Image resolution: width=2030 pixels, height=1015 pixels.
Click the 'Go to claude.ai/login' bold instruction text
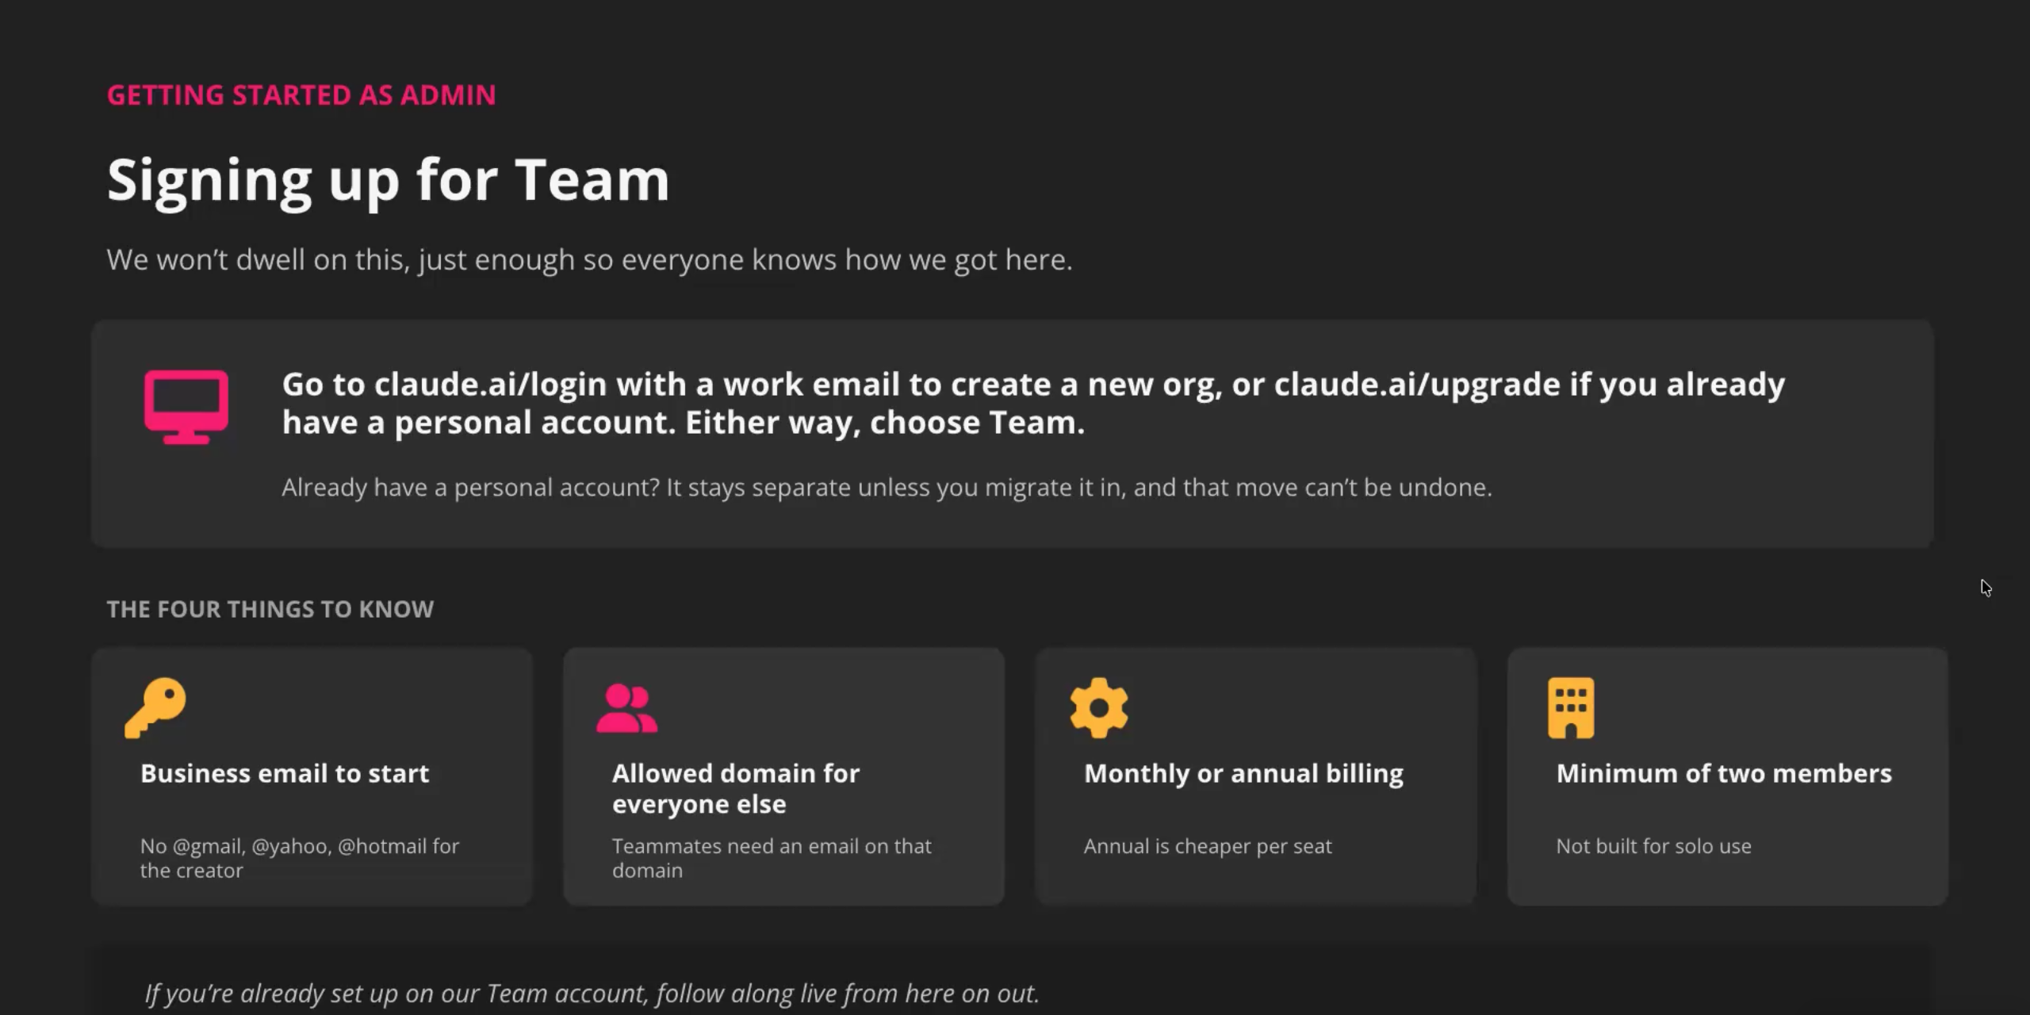pyautogui.click(x=1033, y=403)
